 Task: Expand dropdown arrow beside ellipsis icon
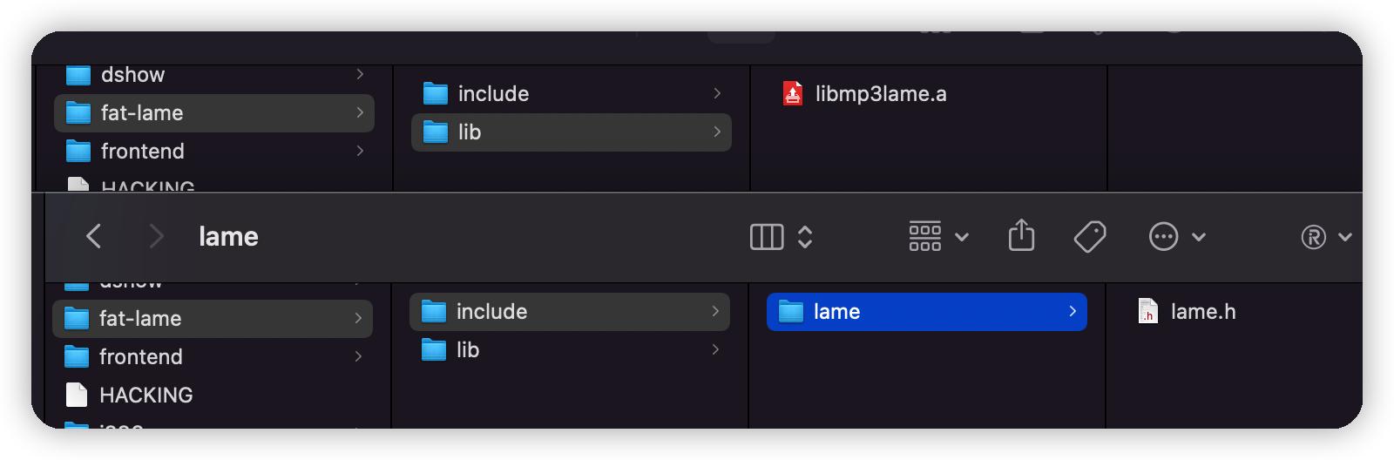pyautogui.click(x=1200, y=237)
